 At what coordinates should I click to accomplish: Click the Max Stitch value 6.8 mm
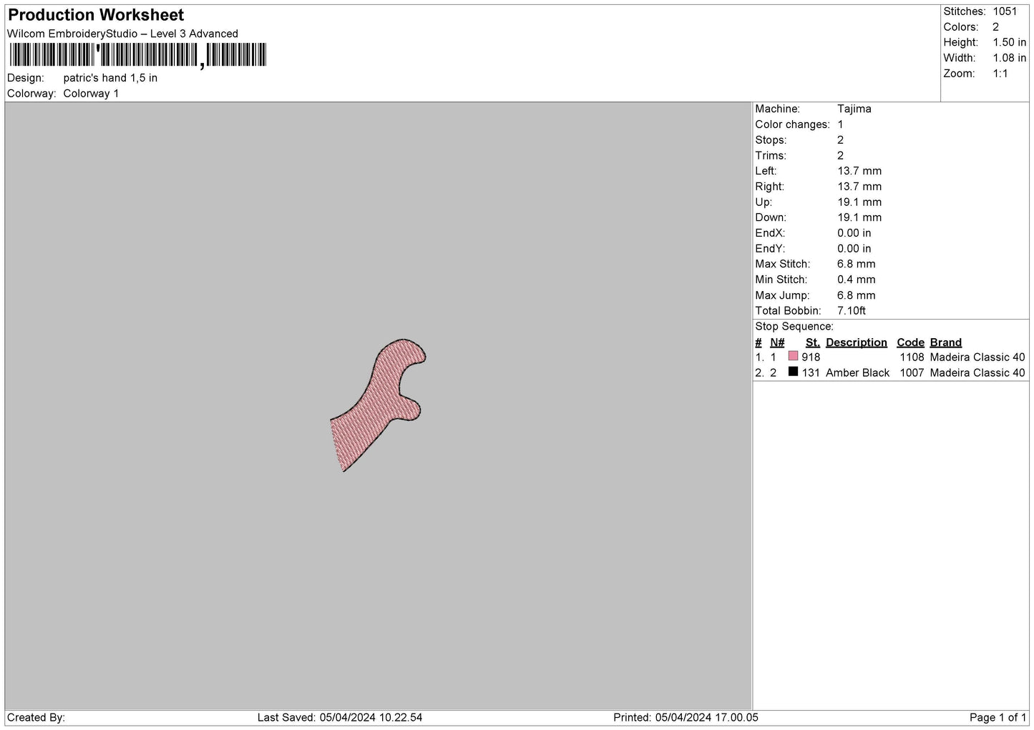(857, 264)
